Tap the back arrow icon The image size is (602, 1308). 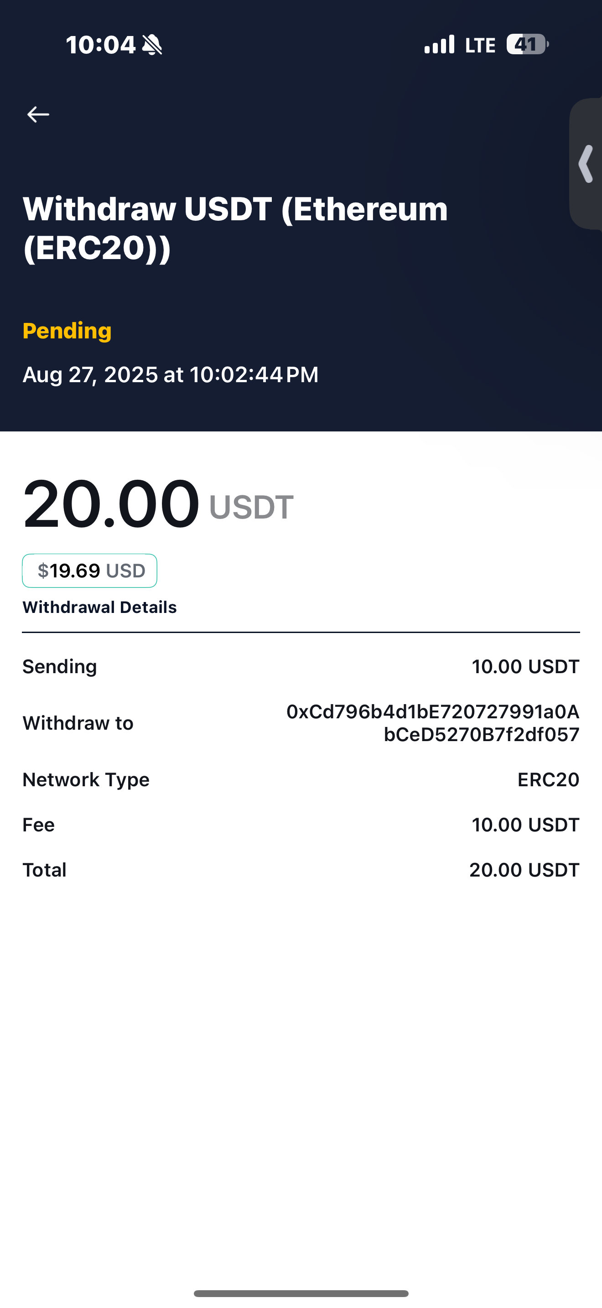(x=38, y=115)
